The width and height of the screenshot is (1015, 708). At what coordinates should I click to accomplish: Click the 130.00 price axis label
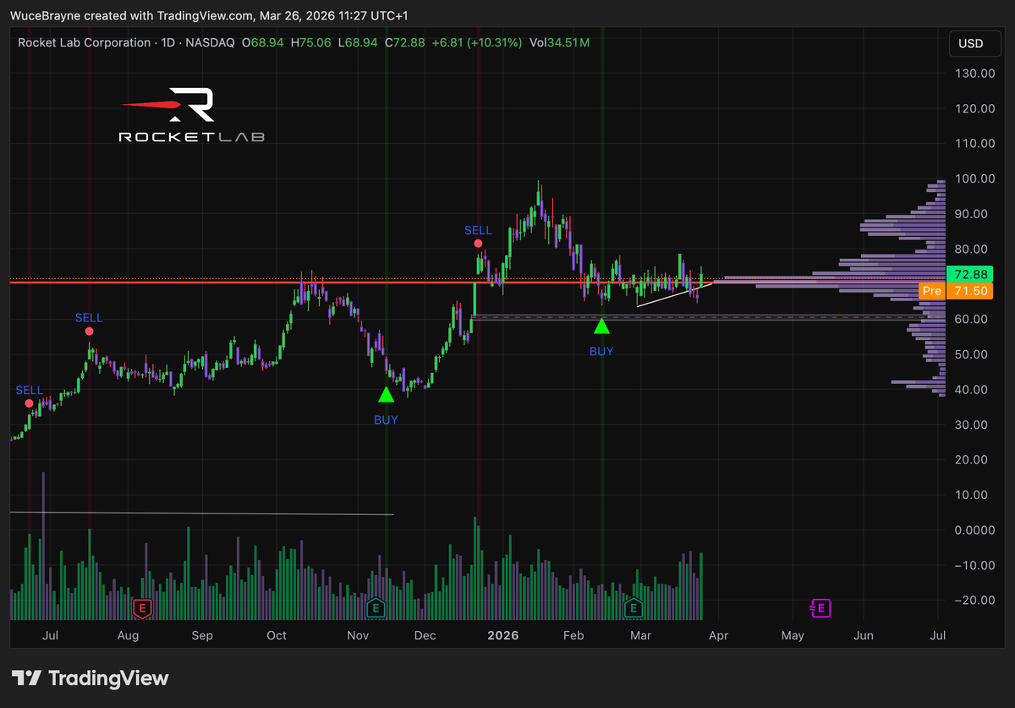[x=974, y=74]
